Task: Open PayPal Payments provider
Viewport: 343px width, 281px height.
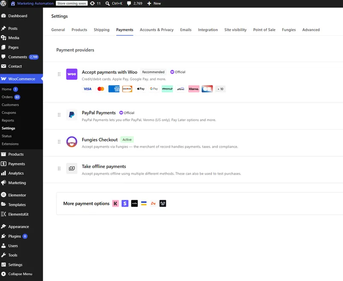Action: click(x=99, y=113)
